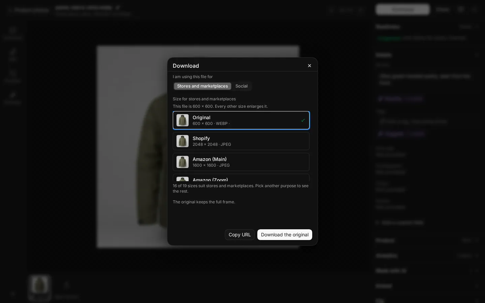Click the jacket thumbnail in the Original row
Viewport: 485px width, 303px height.
pyautogui.click(x=183, y=120)
